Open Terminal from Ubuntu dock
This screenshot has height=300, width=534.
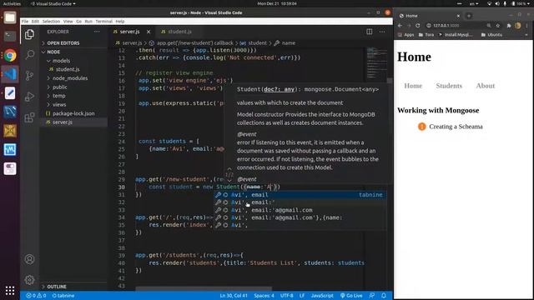click(x=10, y=36)
